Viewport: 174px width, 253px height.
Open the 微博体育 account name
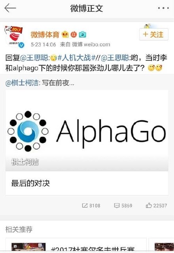click(45, 35)
